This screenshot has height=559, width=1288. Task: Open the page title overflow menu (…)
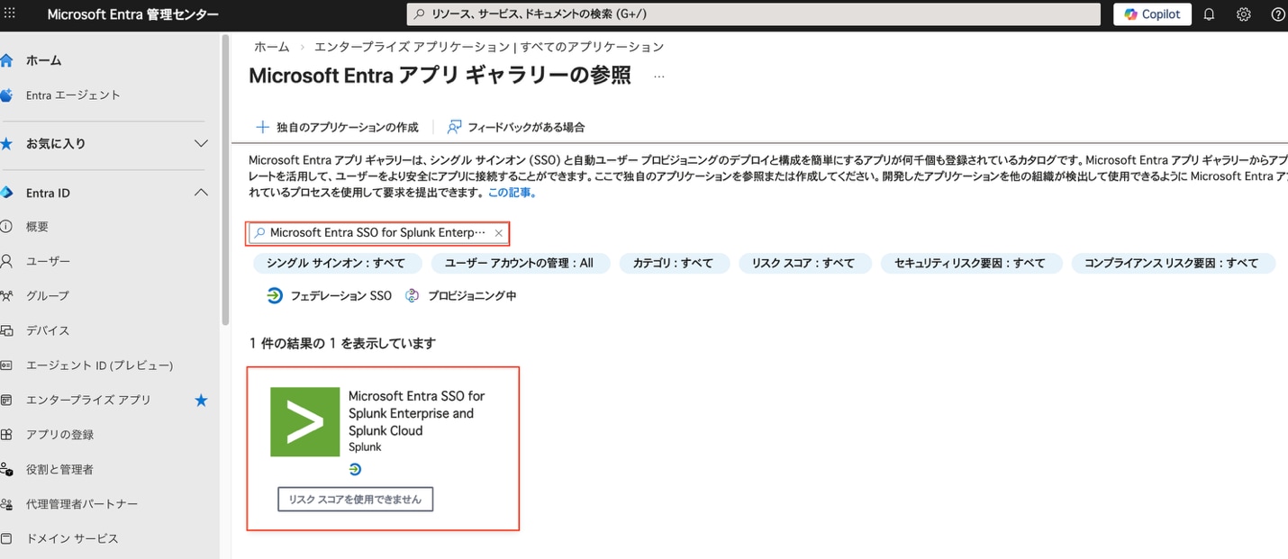(x=658, y=77)
